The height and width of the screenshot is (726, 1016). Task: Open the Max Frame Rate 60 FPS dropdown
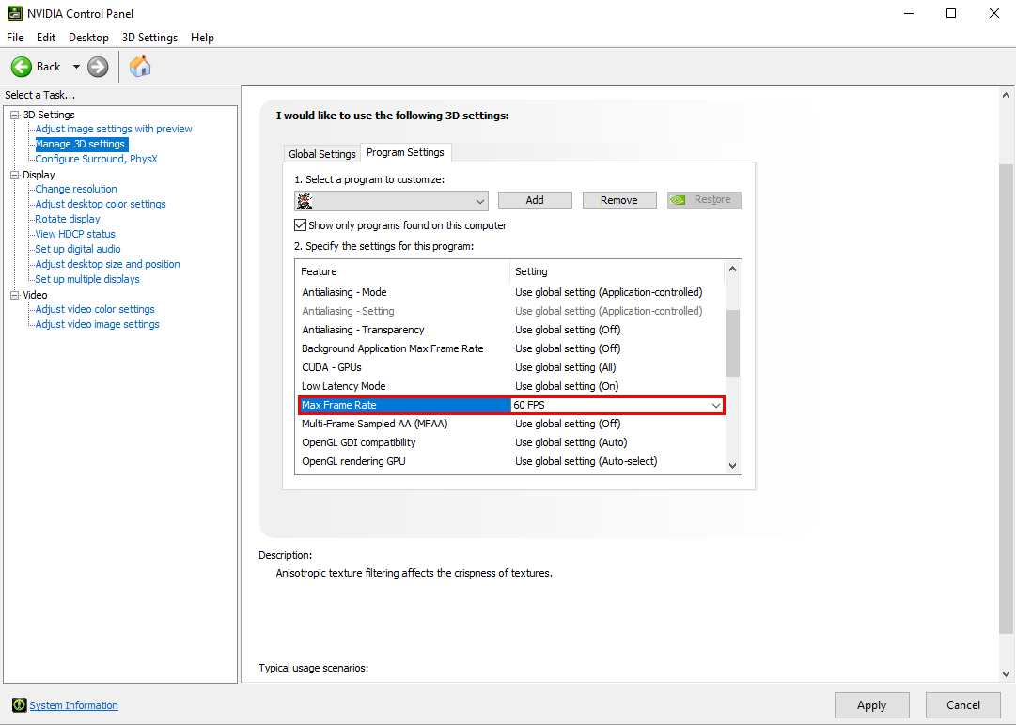pos(716,406)
